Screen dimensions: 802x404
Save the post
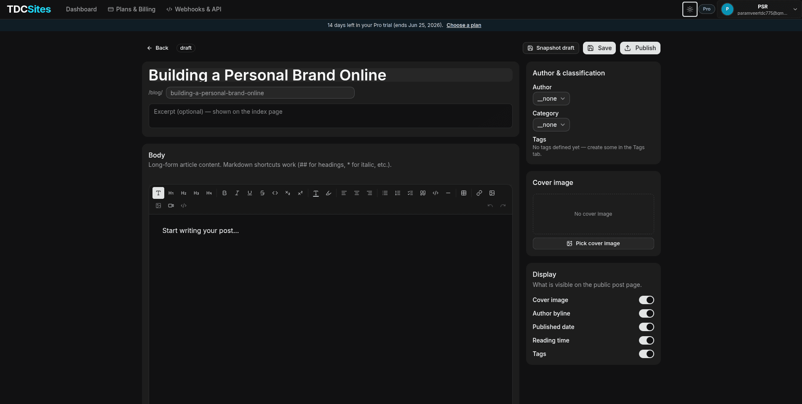click(599, 48)
